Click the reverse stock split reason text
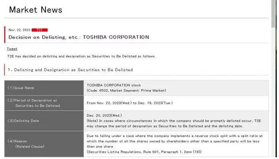Image resolution: width=279 pixels, height=159 pixels. 175,141
